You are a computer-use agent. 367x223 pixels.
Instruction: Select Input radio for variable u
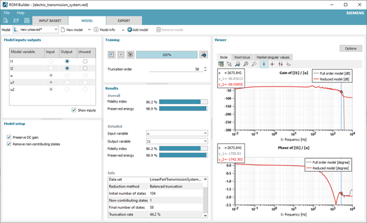[x=51, y=75]
